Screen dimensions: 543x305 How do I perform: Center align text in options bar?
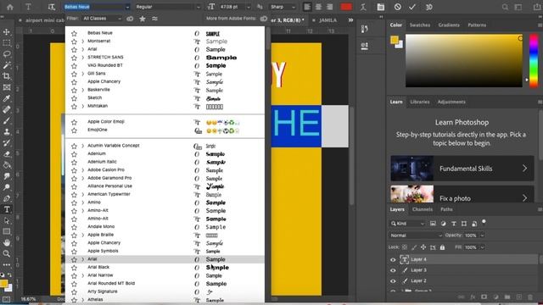click(318, 7)
